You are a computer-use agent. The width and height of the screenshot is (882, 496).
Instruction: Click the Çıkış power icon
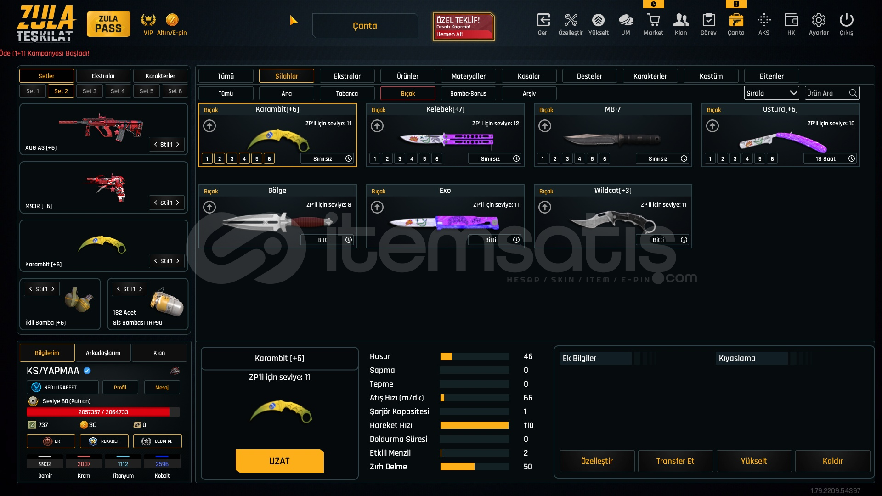point(846,21)
